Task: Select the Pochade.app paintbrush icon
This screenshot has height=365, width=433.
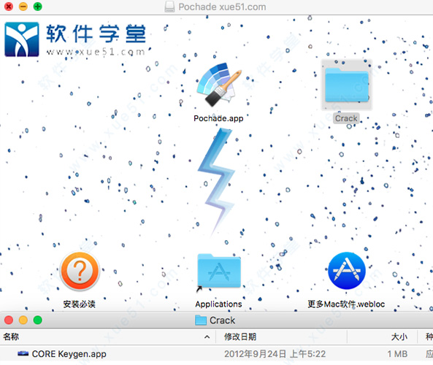Action: (x=218, y=85)
